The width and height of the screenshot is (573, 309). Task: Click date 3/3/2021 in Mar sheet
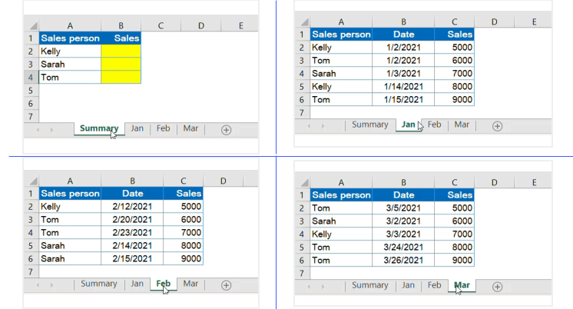(x=403, y=234)
